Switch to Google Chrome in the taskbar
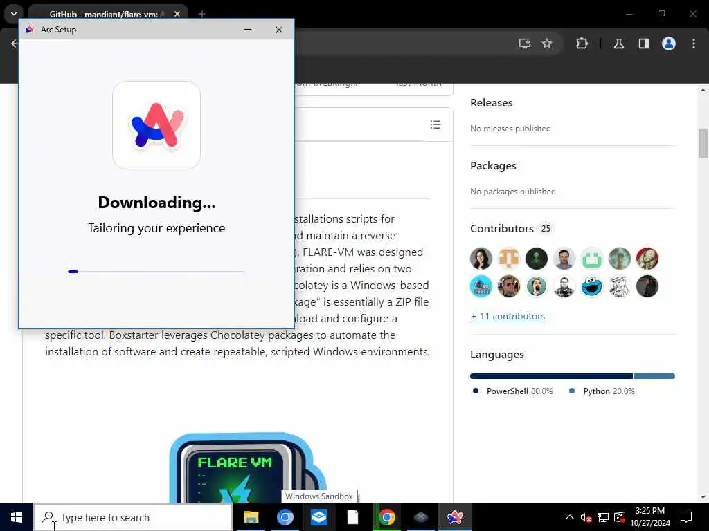 tap(386, 517)
